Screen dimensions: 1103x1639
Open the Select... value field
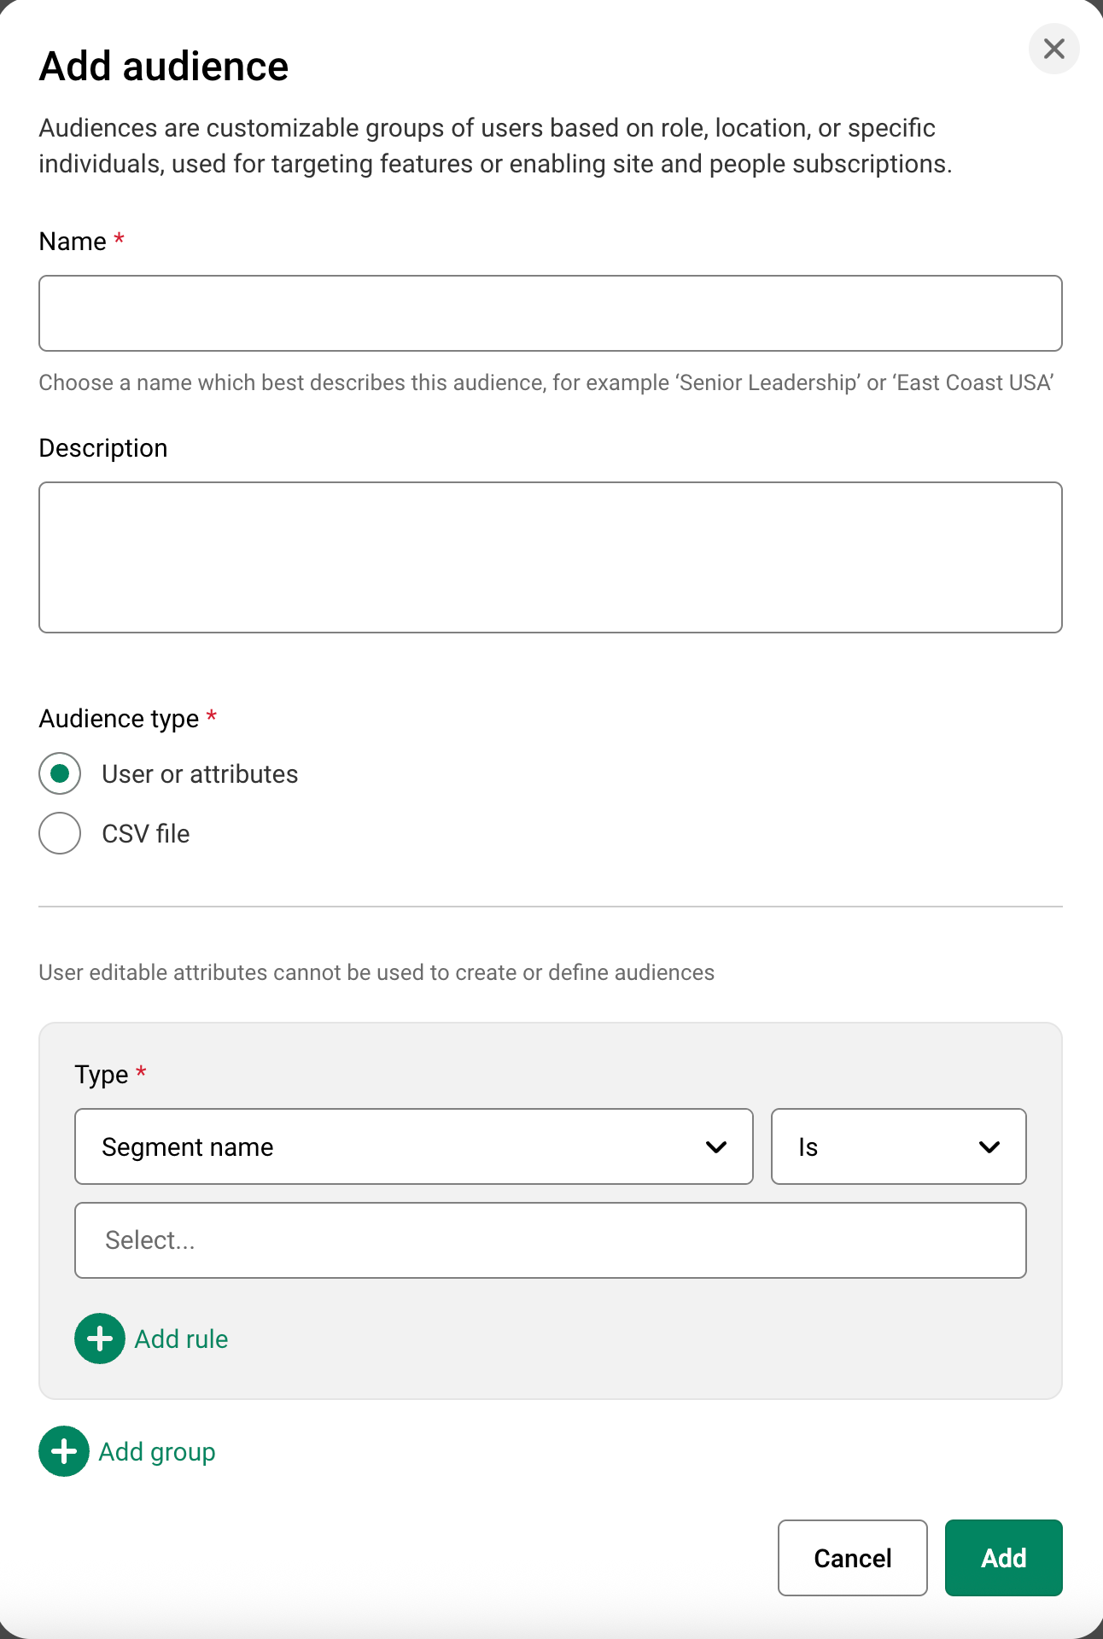coord(550,1240)
